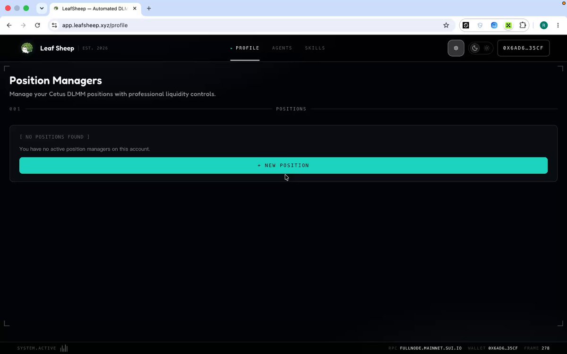Open the black S-logo browser extension
Screen dimensions: 567x354
466,25
